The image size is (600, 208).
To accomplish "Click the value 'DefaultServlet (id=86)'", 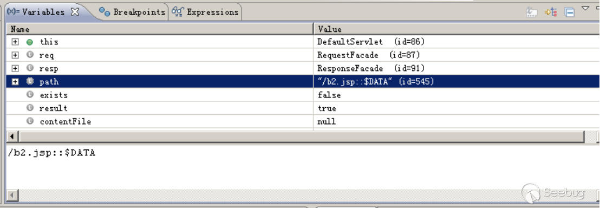I will 371,42.
